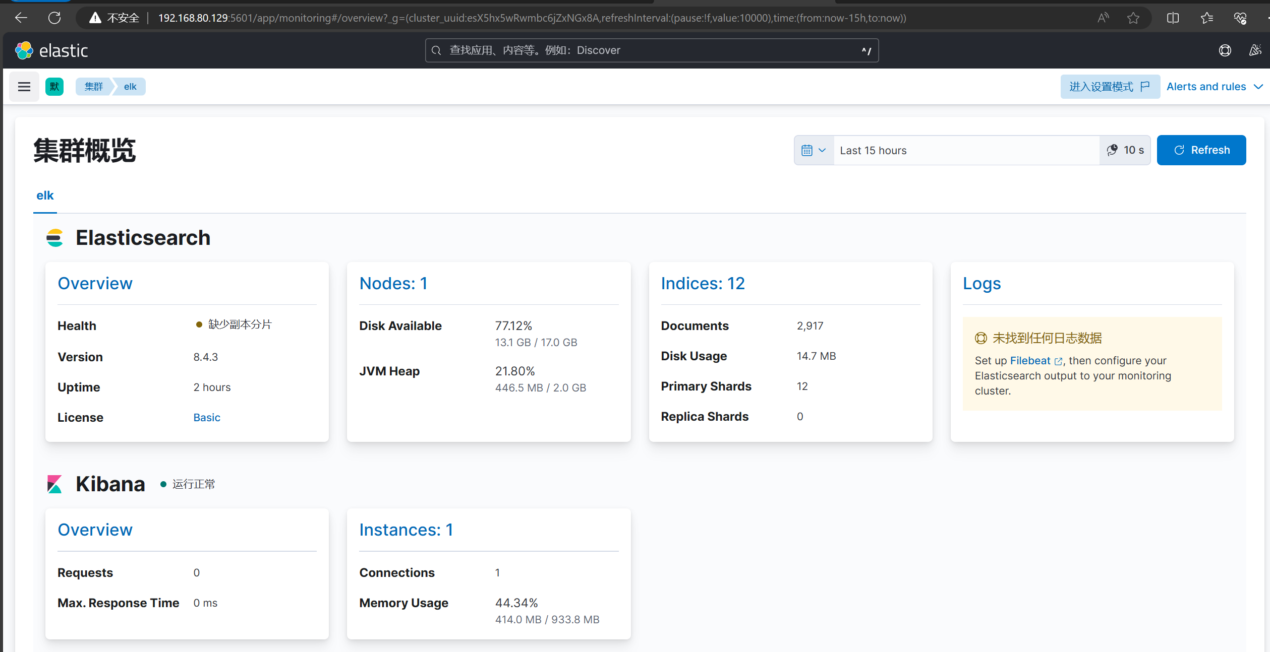Click the 默 space avatar
The image size is (1270, 652).
click(54, 86)
